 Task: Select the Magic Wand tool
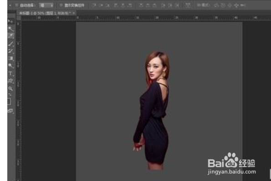(x=10, y=29)
